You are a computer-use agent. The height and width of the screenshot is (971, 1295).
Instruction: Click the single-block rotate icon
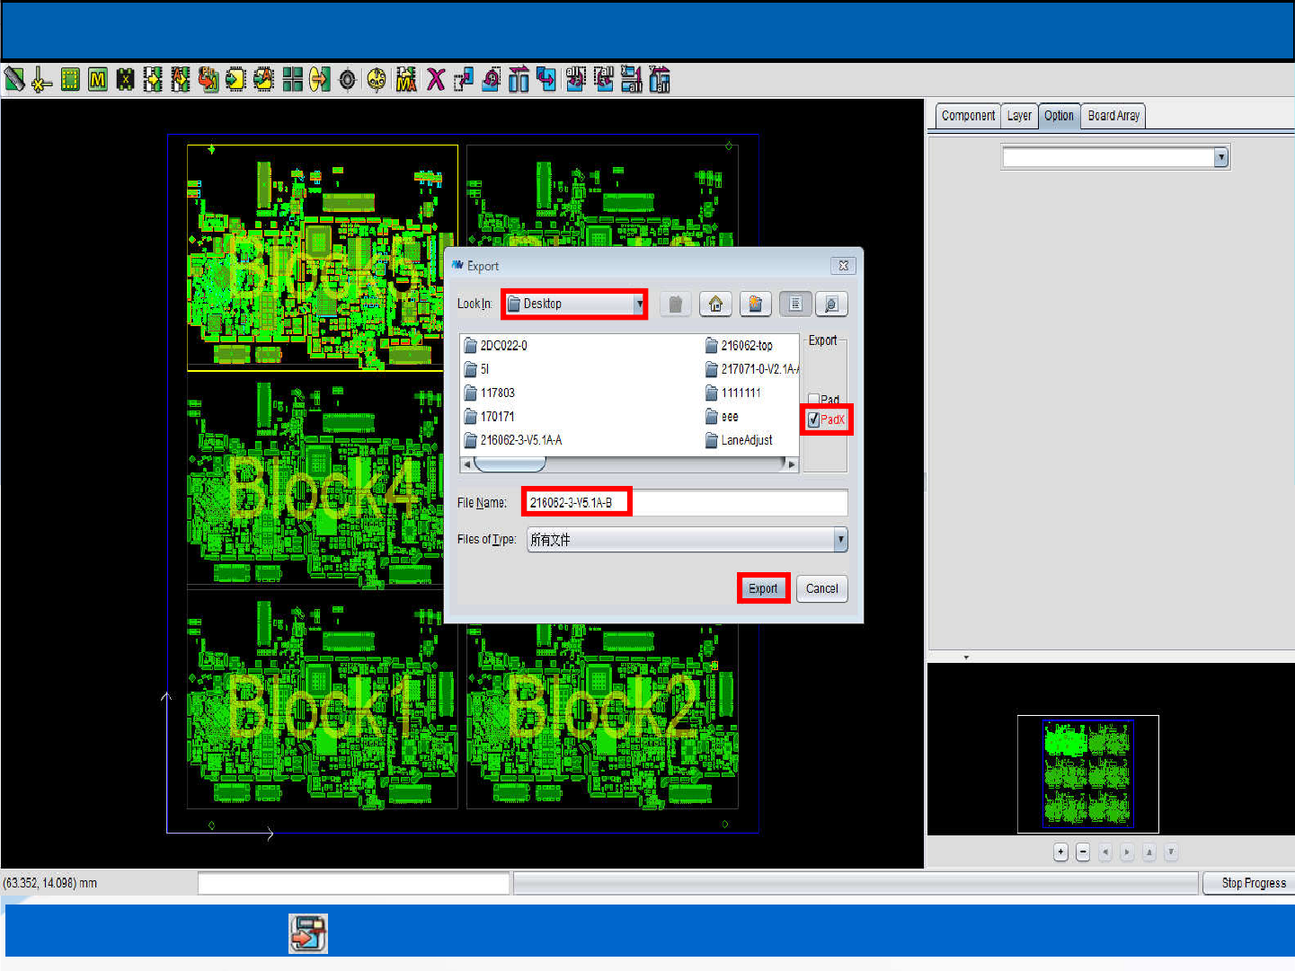491,80
